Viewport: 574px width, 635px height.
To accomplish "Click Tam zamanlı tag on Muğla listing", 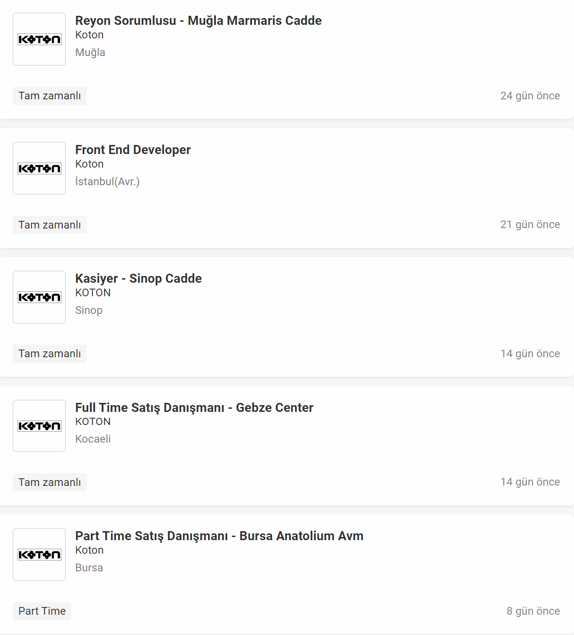I will 50,96.
